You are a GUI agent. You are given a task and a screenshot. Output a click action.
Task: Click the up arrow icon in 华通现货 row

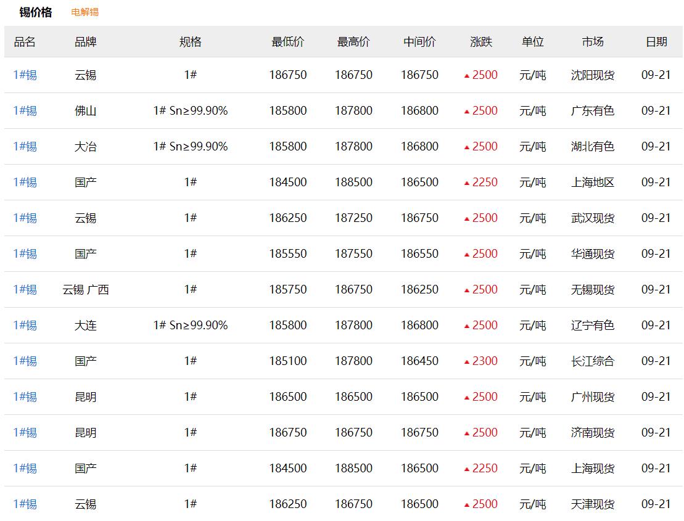pos(467,255)
